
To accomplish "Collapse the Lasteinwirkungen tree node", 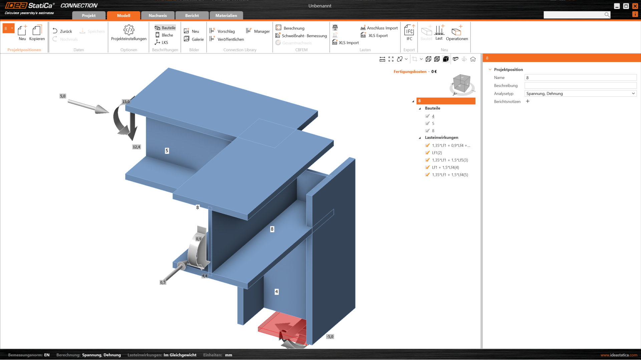I will click(420, 138).
